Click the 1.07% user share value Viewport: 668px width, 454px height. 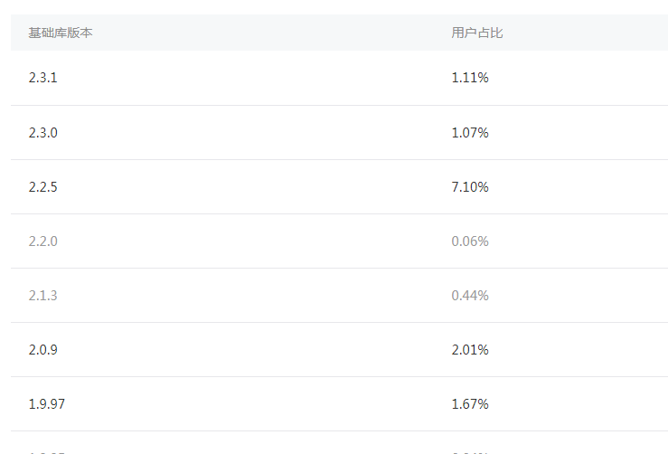click(x=470, y=133)
